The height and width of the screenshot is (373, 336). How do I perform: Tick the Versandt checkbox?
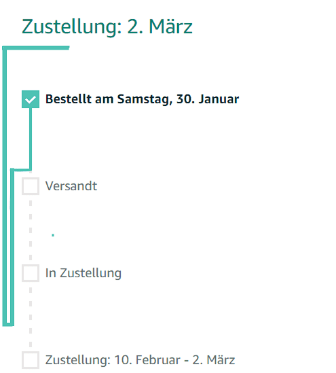(31, 186)
